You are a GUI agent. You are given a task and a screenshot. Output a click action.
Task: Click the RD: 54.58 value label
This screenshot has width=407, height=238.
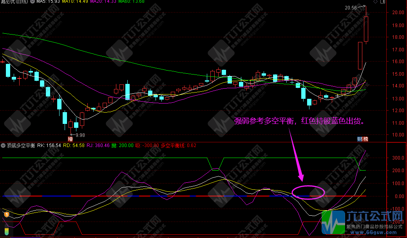coord(74,145)
